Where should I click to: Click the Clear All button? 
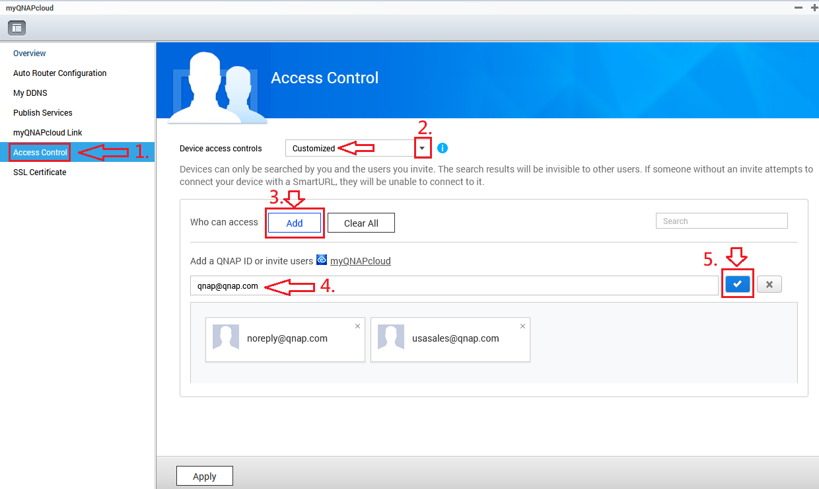pyautogui.click(x=361, y=223)
